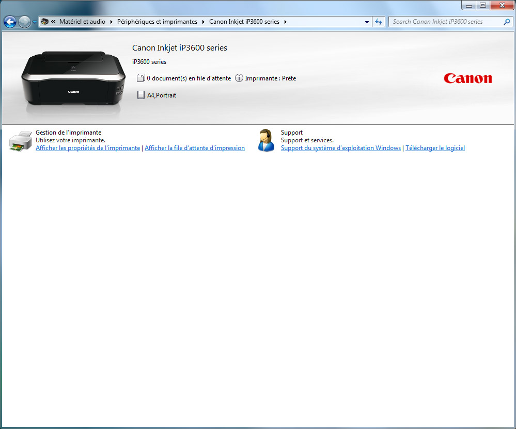
Task: Open 0 document(s) en file d'attente
Action: point(189,78)
